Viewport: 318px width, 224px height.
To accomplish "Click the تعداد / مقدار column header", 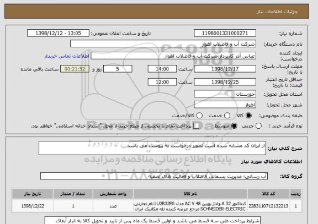I will tap(73, 194).
